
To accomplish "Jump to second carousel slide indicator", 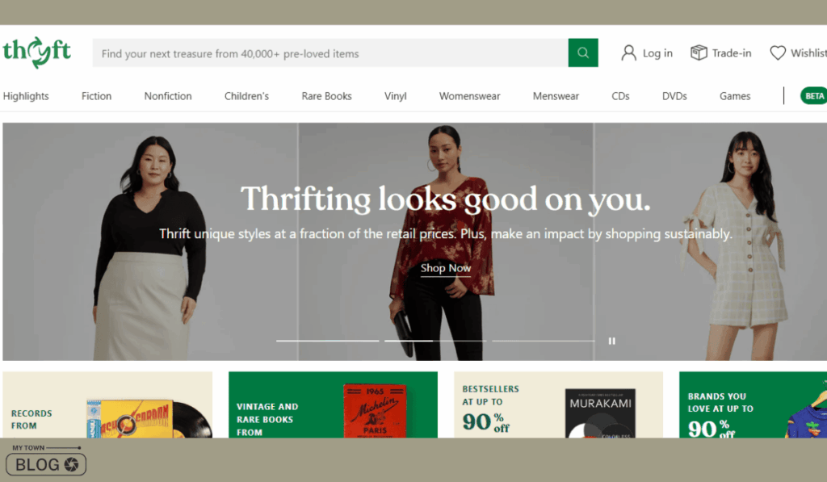I will pyautogui.click(x=435, y=342).
